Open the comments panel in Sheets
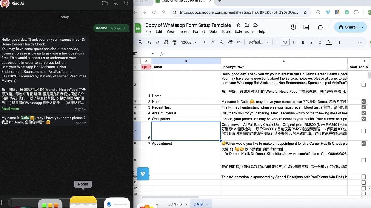This screenshot has height=208, width=371. 306,27
